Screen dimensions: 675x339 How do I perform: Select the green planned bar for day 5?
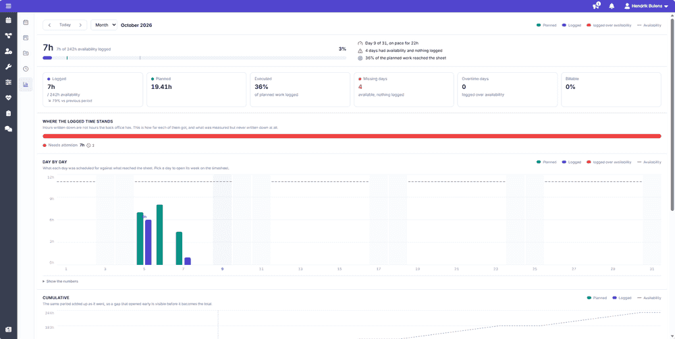140,239
